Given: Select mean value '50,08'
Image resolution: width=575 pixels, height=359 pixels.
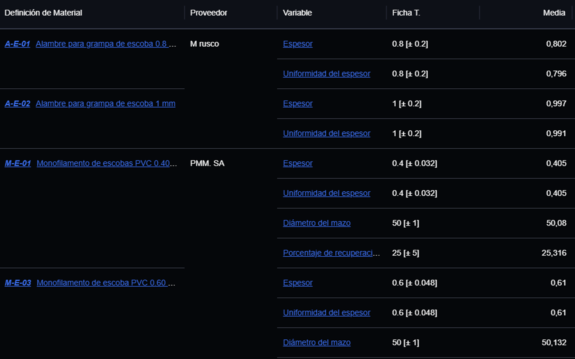Looking at the screenshot, I should coord(556,223).
